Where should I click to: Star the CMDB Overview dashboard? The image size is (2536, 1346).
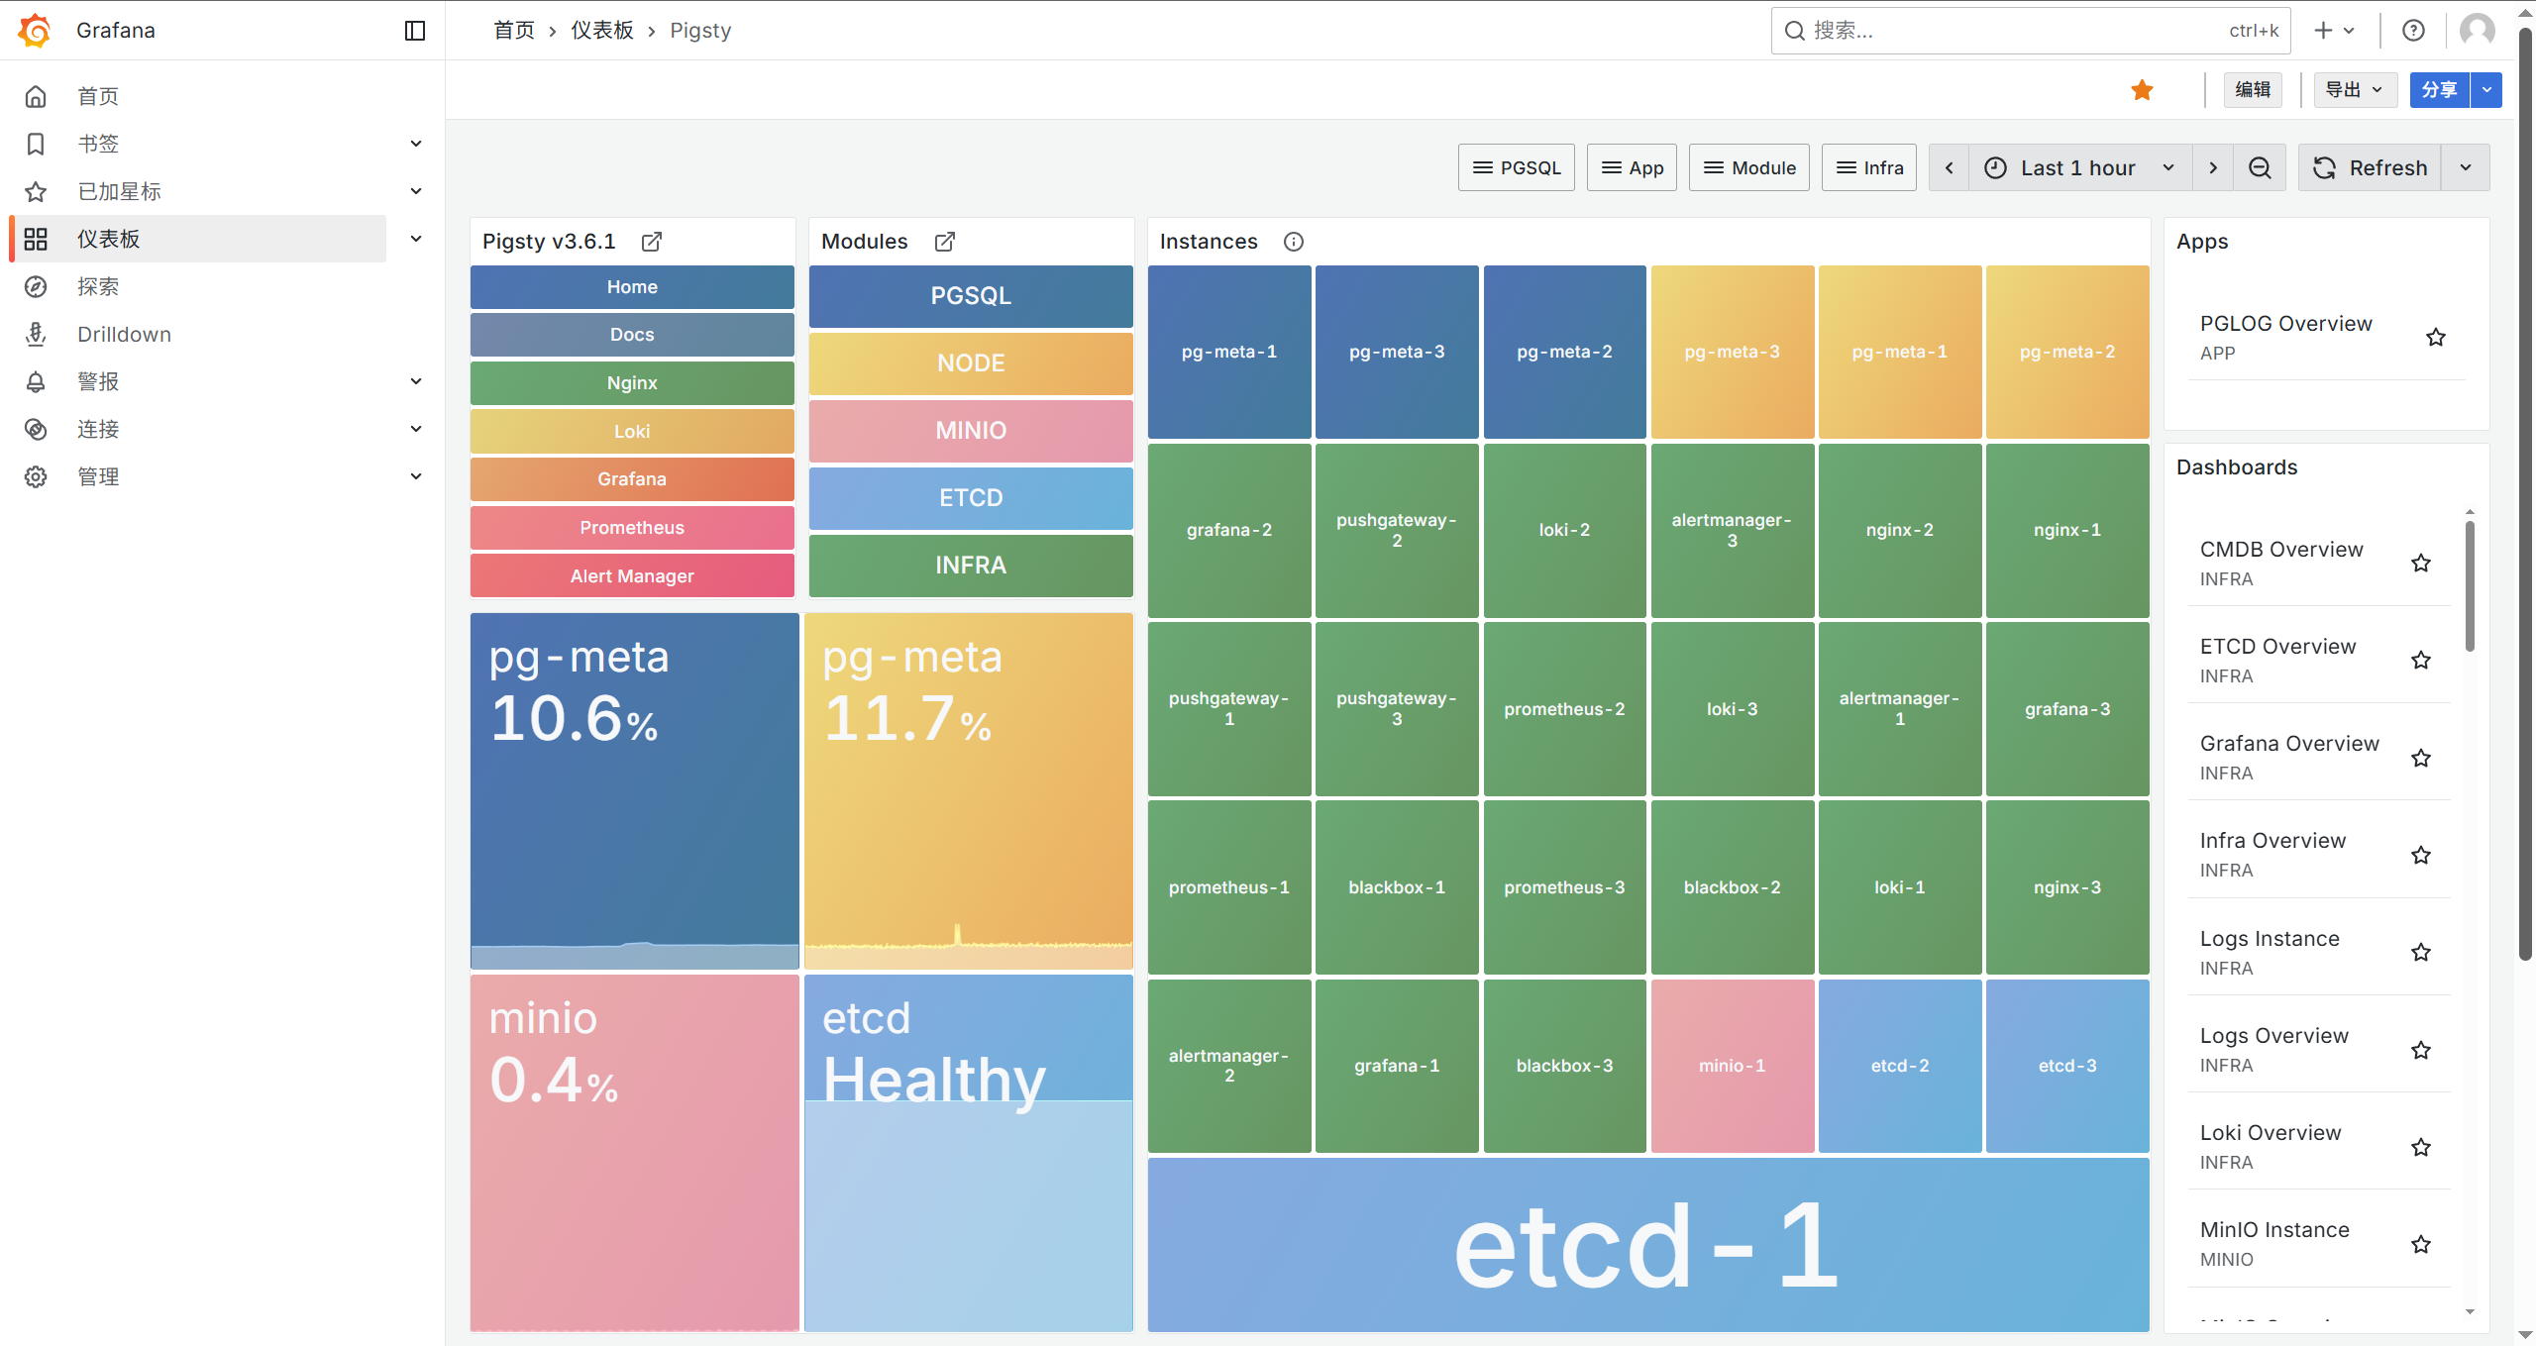coord(2421,563)
